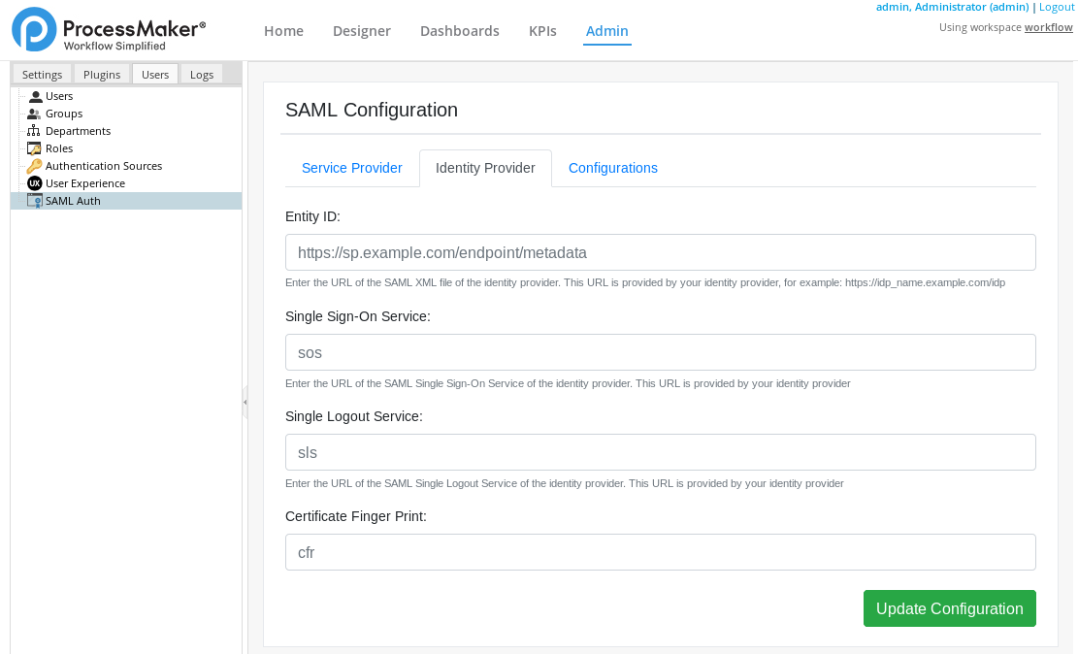Screen dimensions: 1078x654
Task: Click the Certificate Finger Print field
Action: [660, 552]
